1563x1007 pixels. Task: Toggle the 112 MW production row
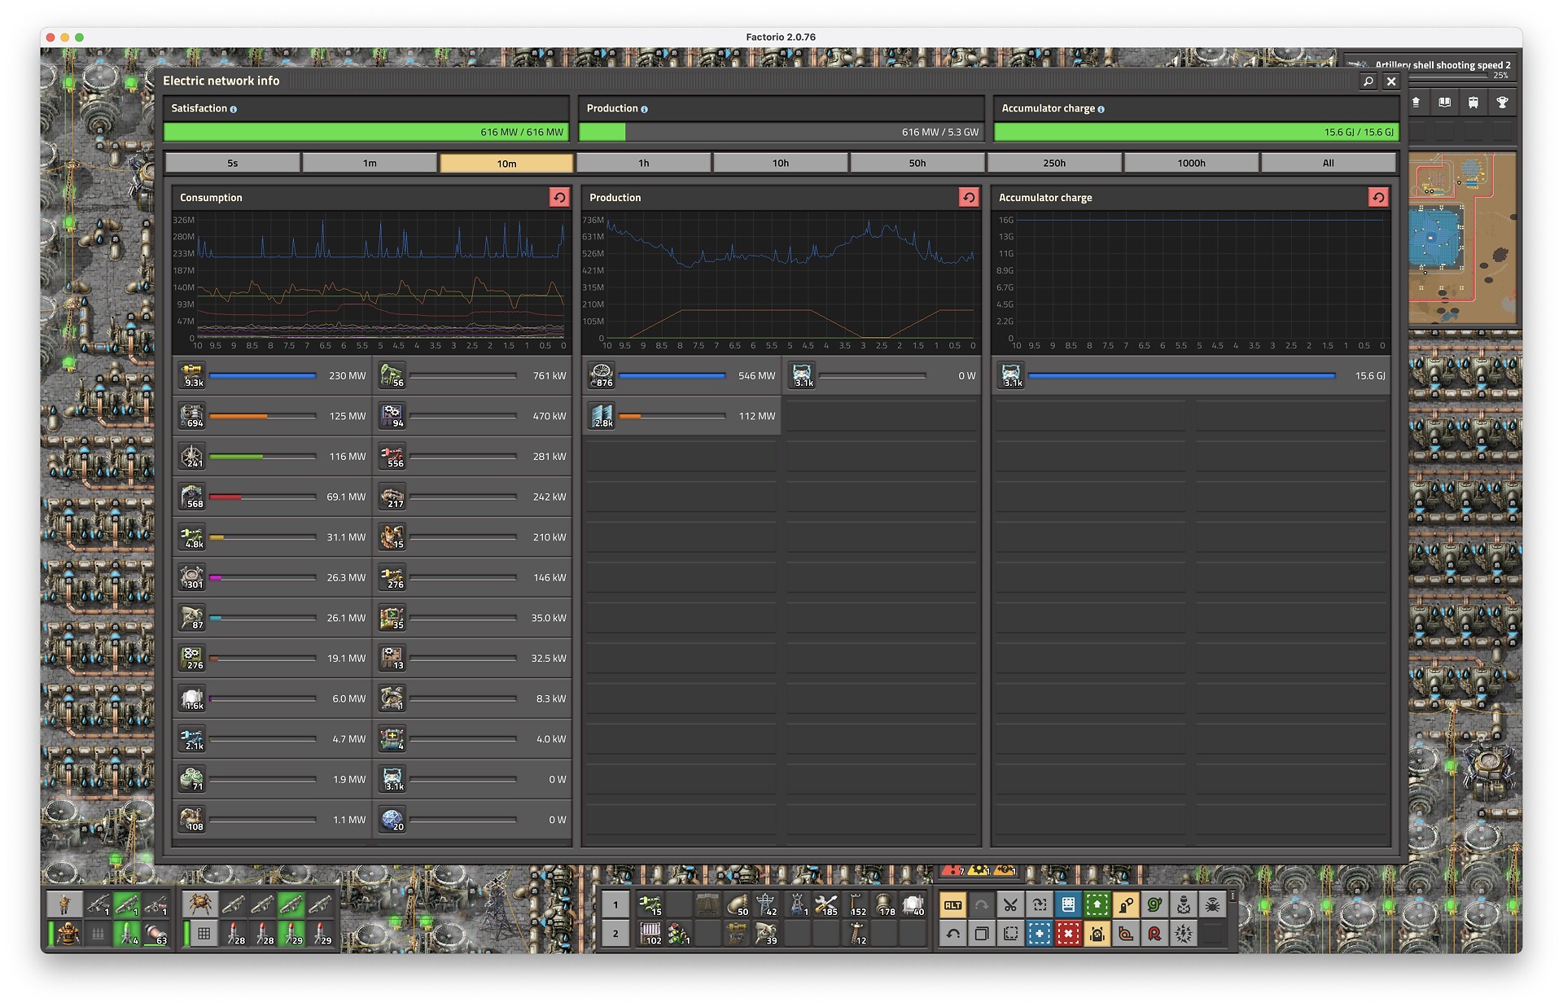point(682,416)
